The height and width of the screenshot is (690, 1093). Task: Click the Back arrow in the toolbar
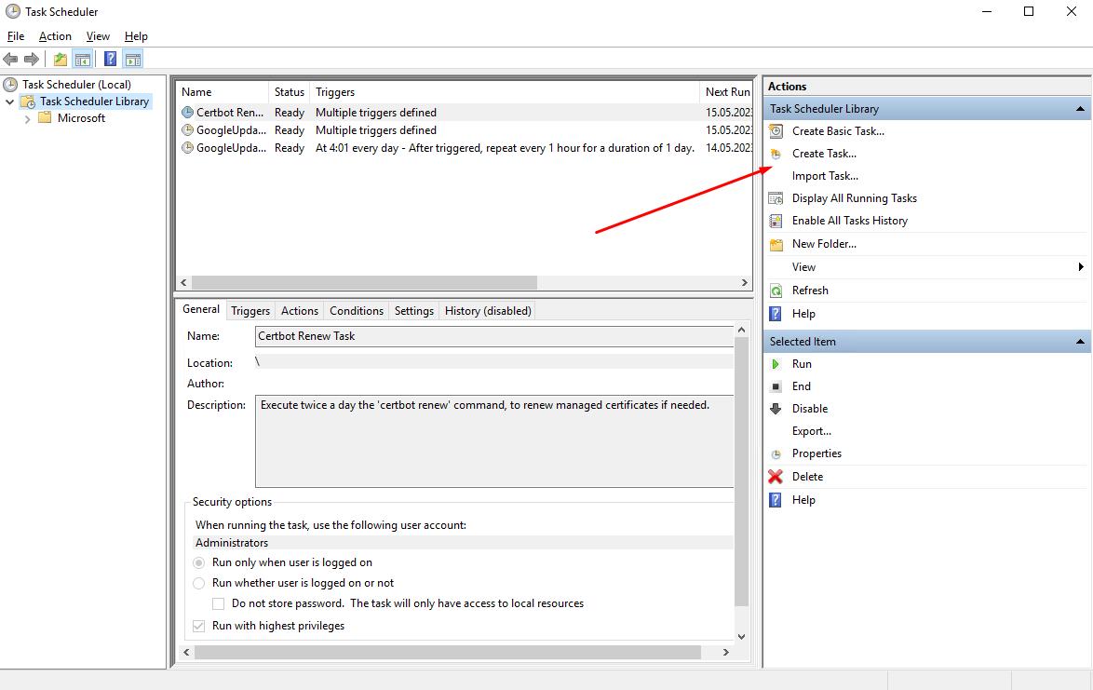coord(11,60)
